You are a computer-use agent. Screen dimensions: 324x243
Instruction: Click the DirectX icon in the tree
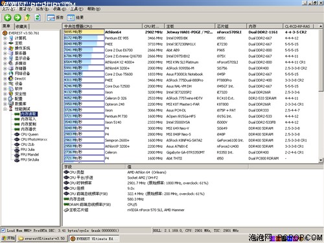coord(11,78)
